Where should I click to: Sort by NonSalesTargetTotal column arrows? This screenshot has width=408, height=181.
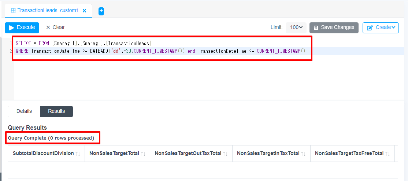(x=143, y=154)
